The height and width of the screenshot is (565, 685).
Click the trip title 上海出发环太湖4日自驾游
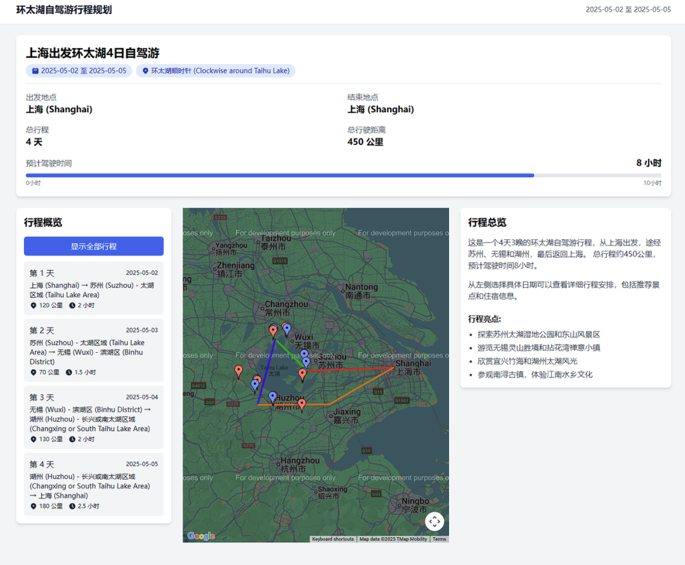[96, 53]
